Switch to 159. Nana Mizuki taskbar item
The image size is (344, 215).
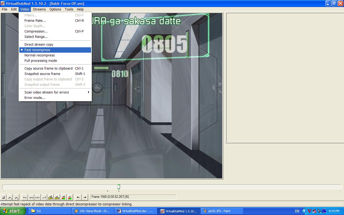tap(93, 211)
